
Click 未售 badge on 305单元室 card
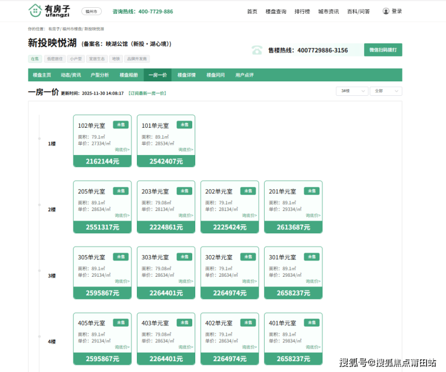click(121, 257)
